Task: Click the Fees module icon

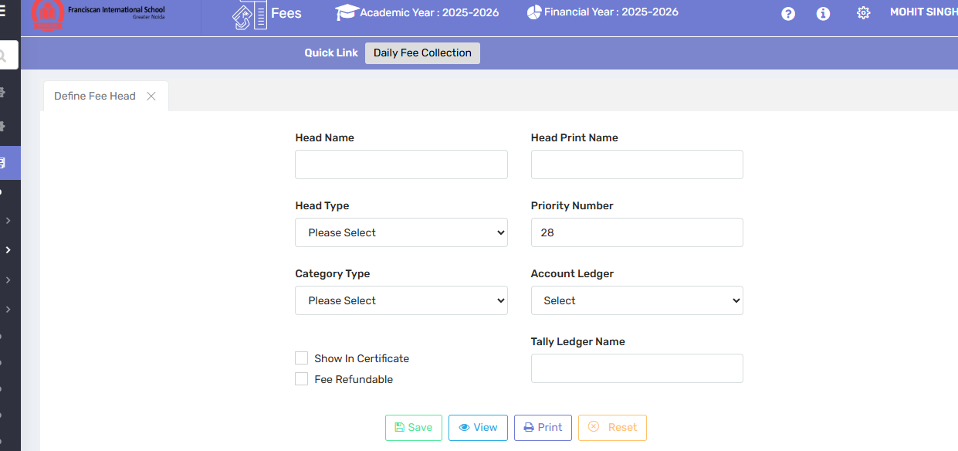Action: point(249,14)
